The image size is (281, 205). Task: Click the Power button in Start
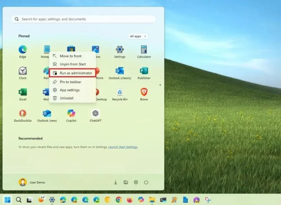pos(146,182)
